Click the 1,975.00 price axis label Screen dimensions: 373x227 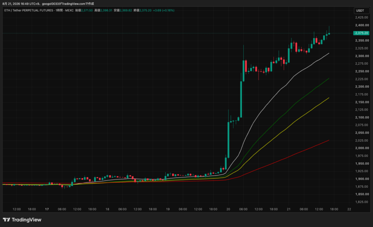362,156
